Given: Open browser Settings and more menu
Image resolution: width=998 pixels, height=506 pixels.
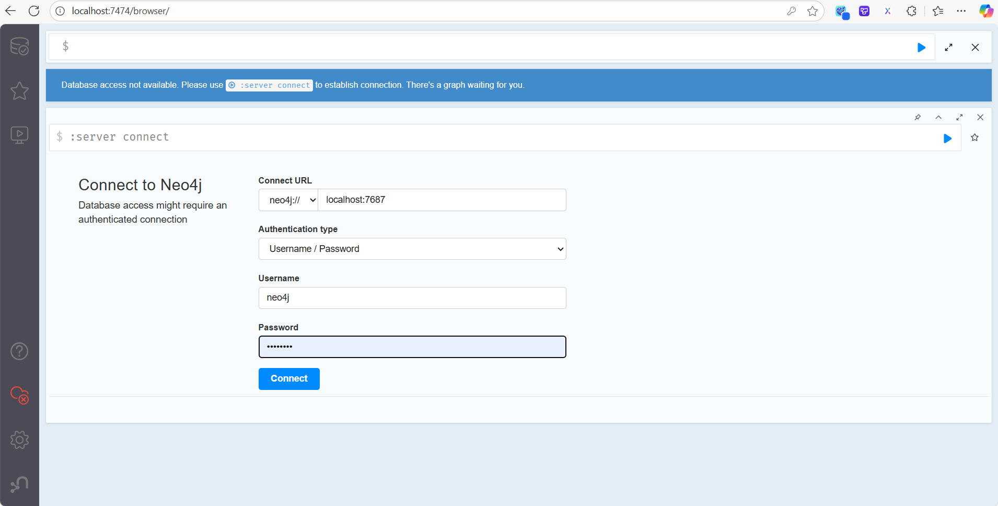Looking at the screenshot, I should click(x=961, y=11).
